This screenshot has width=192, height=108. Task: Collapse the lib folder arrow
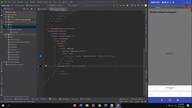(x=6, y=27)
